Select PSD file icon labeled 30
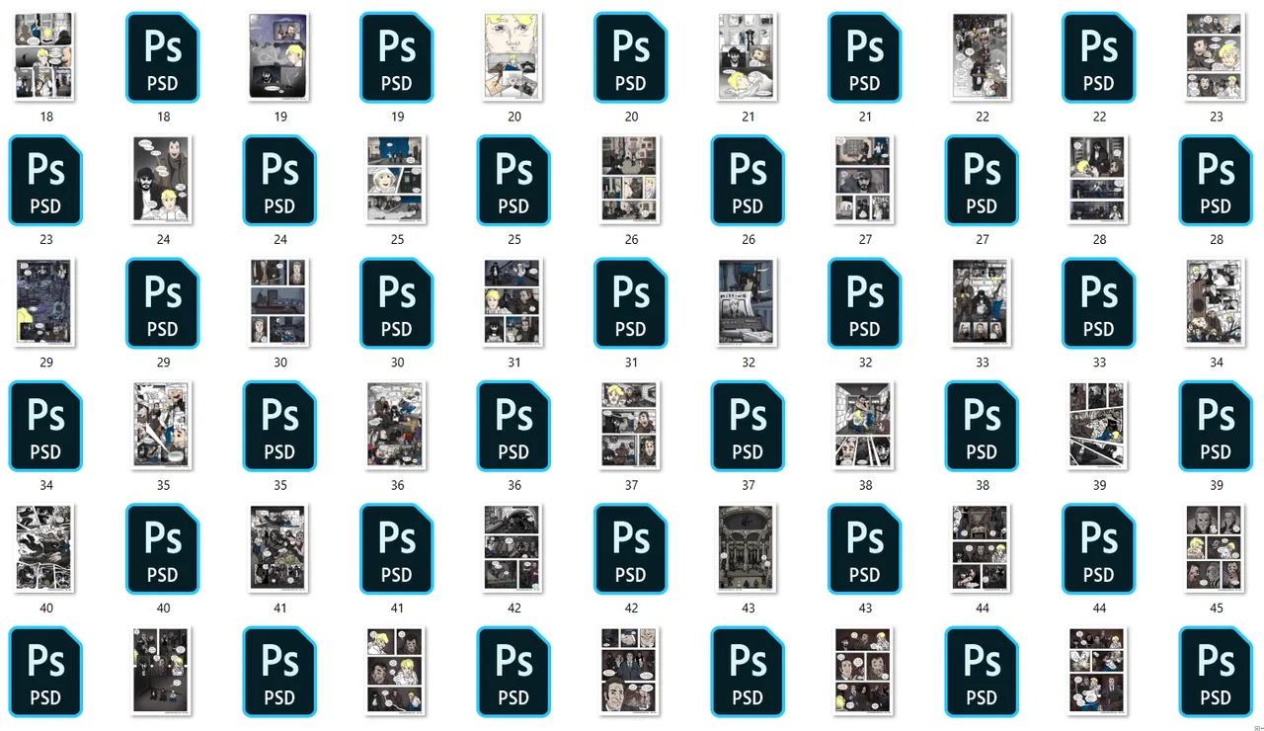This screenshot has width=1264, height=731. (x=397, y=303)
